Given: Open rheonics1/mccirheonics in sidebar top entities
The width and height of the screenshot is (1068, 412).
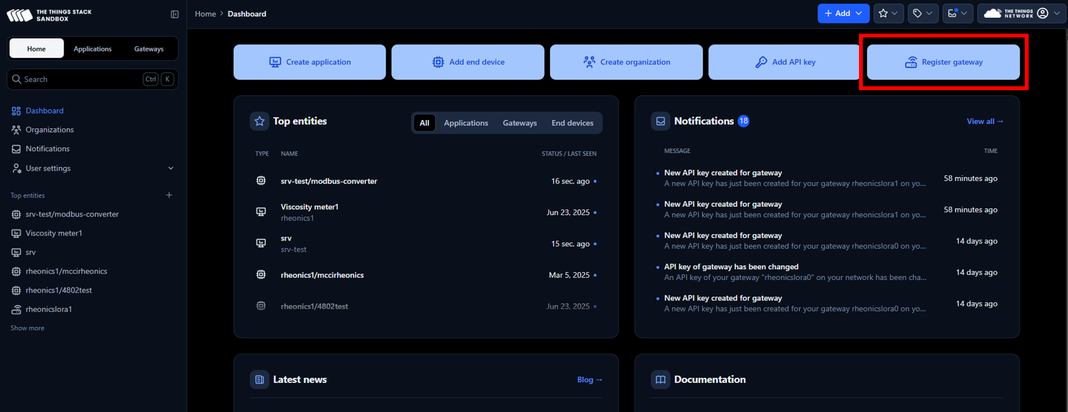Looking at the screenshot, I should pyautogui.click(x=66, y=271).
